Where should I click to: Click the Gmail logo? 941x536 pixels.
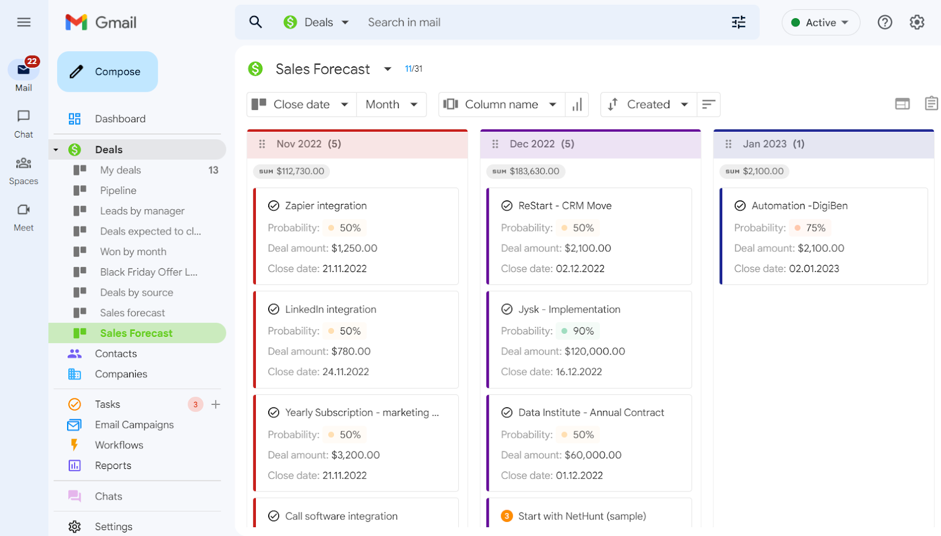pos(101,22)
